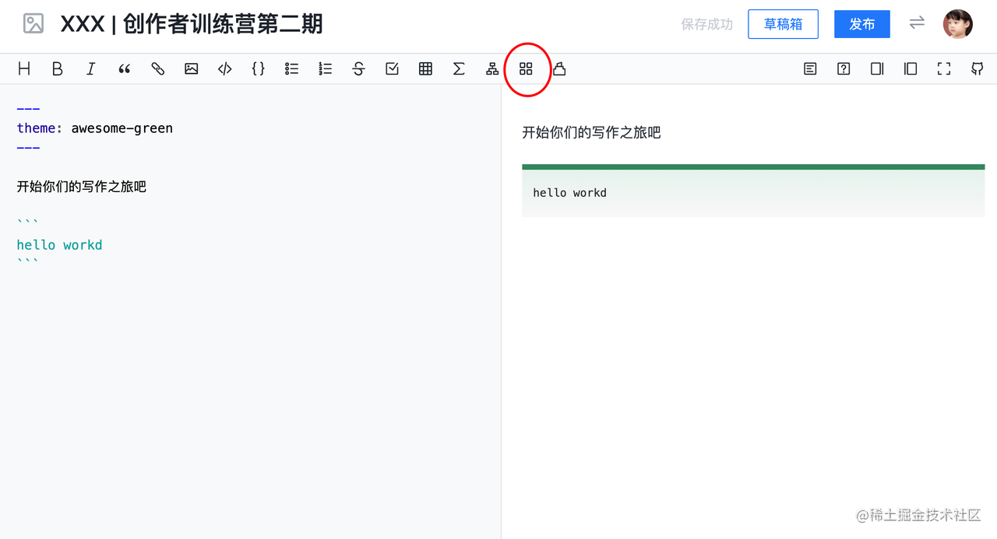Viewport: 997px width, 539px height.
Task: Click the editor line 开始你们的写作之旅吧
Action: coord(82,187)
